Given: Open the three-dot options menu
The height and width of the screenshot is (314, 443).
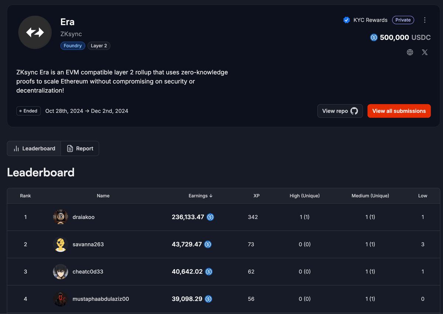Looking at the screenshot, I should click(x=425, y=20).
